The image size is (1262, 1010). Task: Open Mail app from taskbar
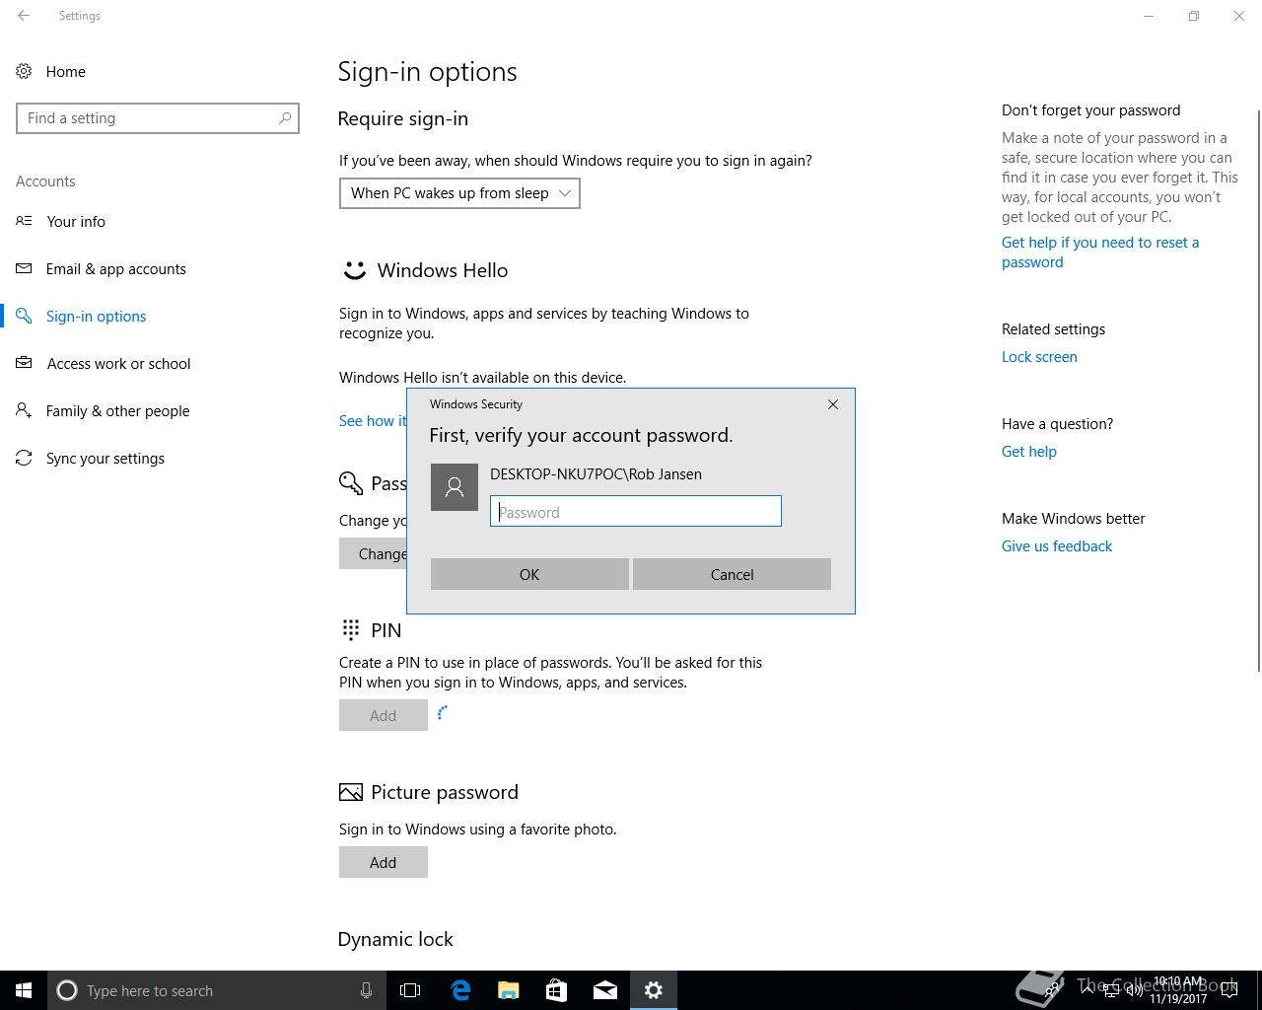pos(605,990)
